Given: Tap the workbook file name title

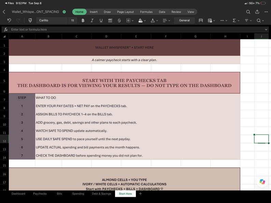Looking at the screenshot, I should pos(35,12).
